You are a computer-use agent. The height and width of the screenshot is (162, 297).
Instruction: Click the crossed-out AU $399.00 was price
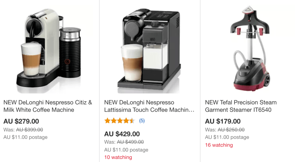(29, 130)
